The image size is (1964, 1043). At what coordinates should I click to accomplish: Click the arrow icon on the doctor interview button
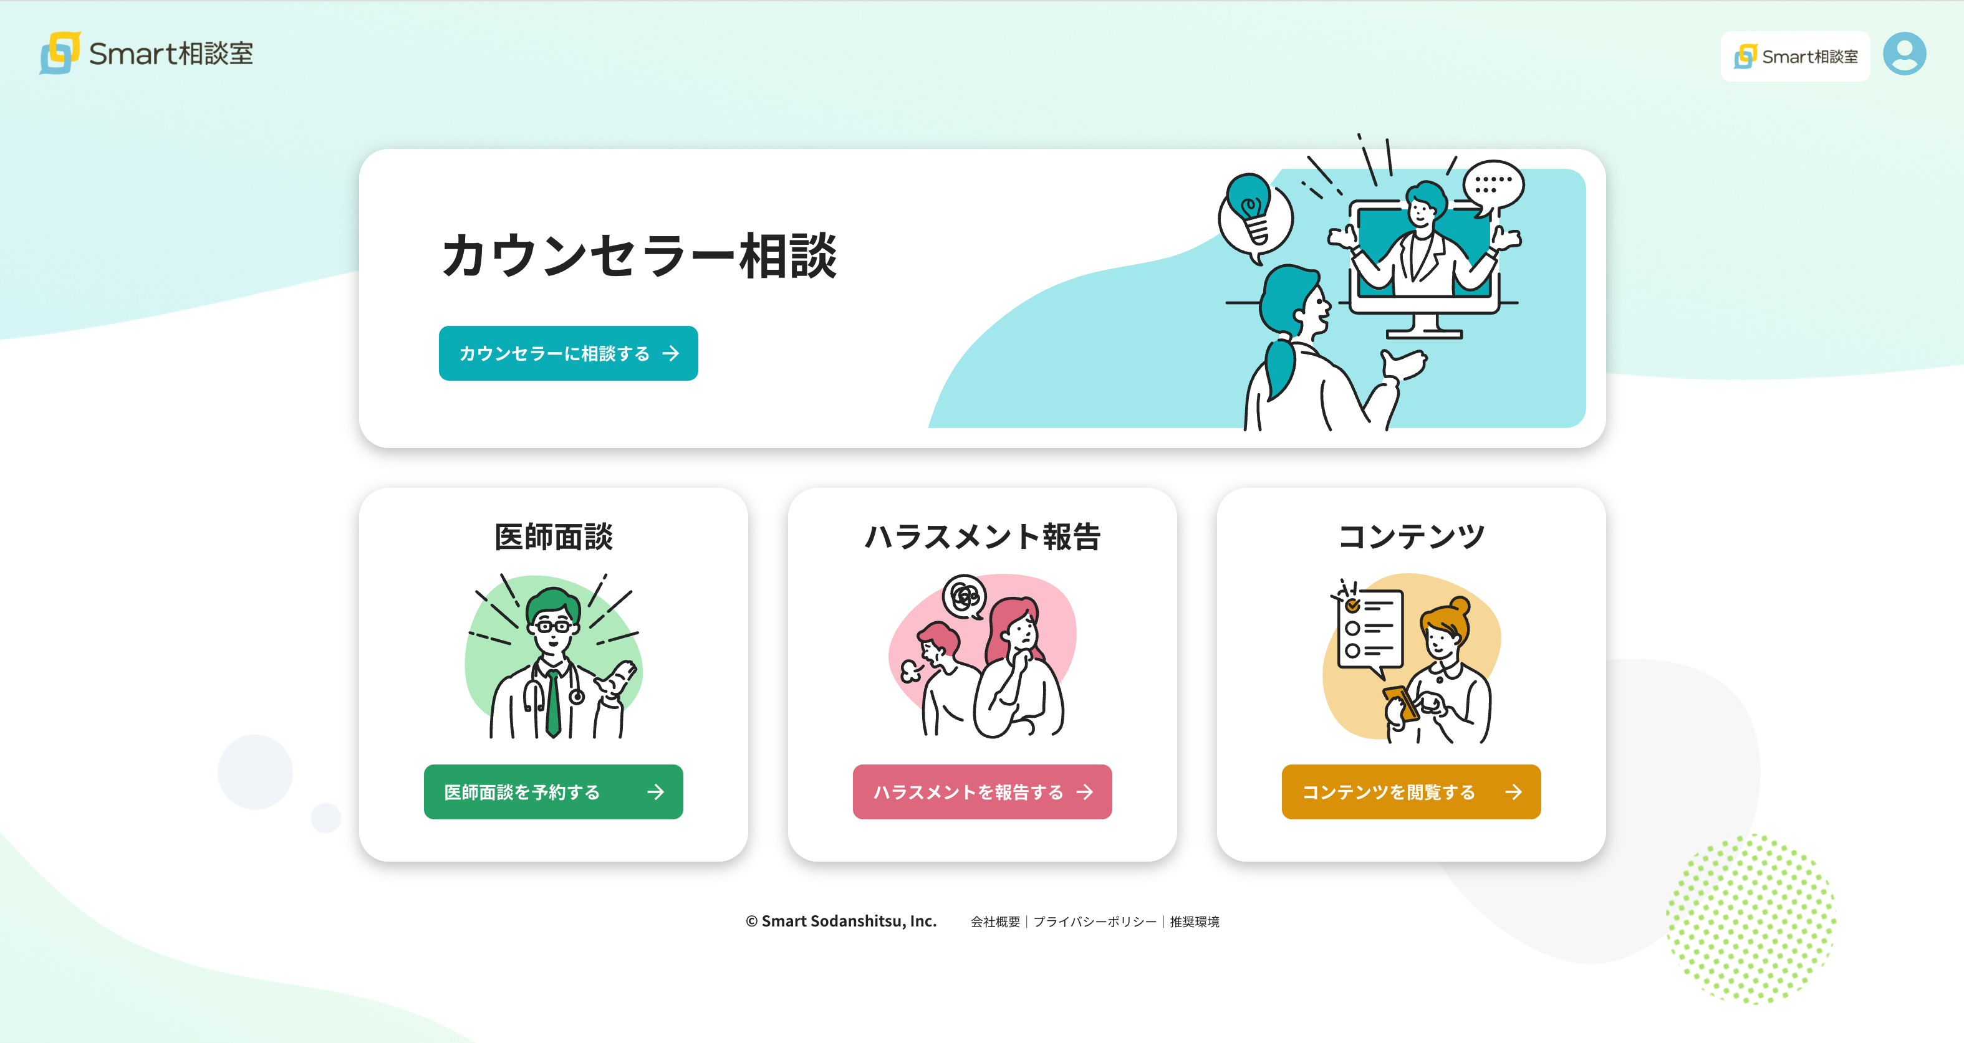[x=655, y=793]
